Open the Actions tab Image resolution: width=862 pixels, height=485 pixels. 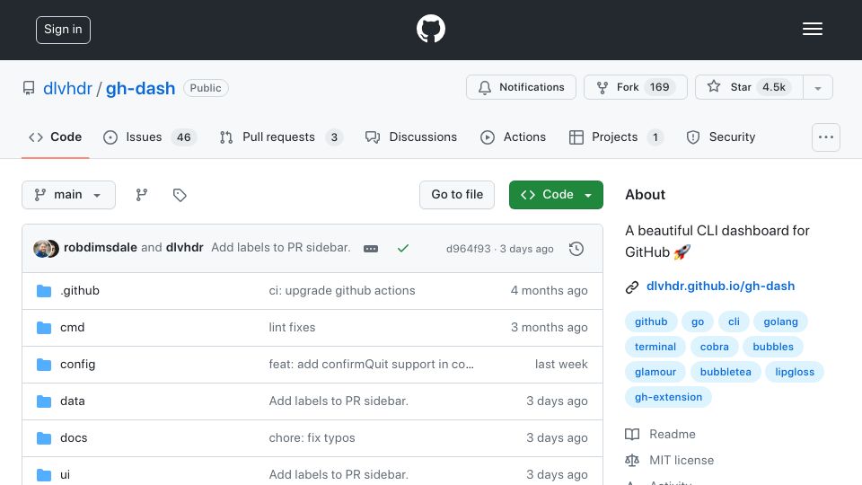click(x=514, y=137)
